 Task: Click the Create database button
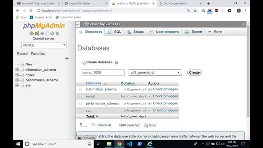coord(194,72)
